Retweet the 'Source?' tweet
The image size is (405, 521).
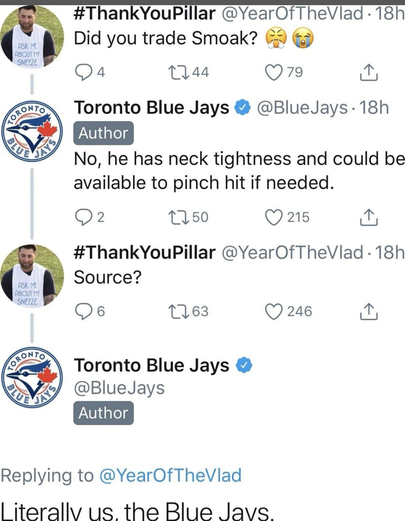[178, 311]
